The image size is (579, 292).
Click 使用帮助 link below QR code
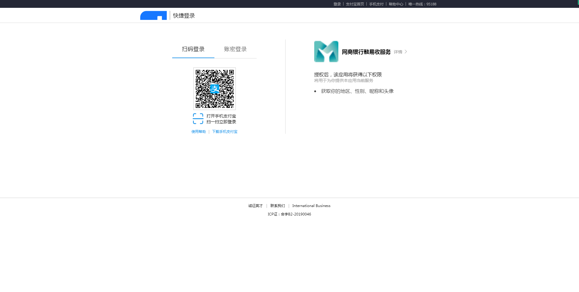[x=198, y=132]
